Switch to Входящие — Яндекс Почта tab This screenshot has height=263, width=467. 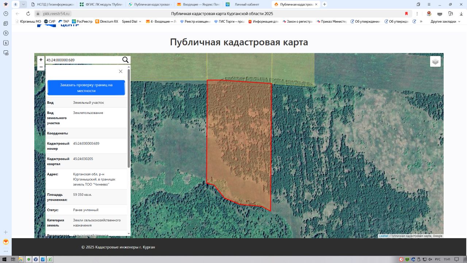point(198,4)
